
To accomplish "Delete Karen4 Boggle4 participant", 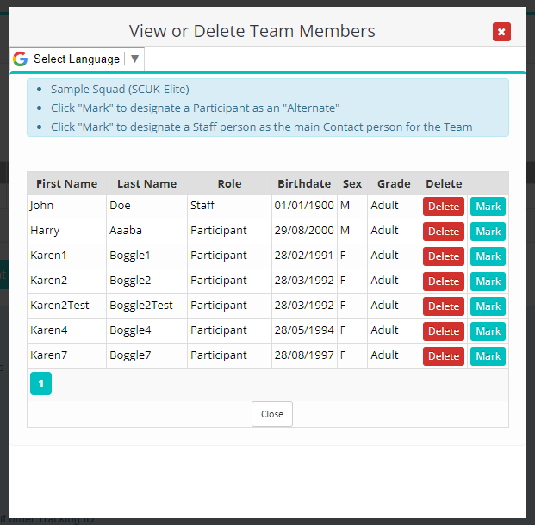I will [x=443, y=331].
